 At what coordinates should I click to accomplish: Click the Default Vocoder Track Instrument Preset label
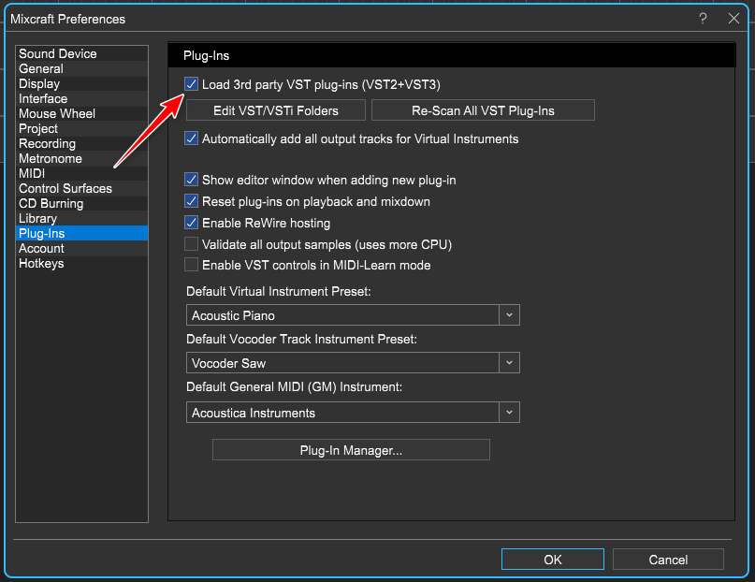(x=301, y=339)
